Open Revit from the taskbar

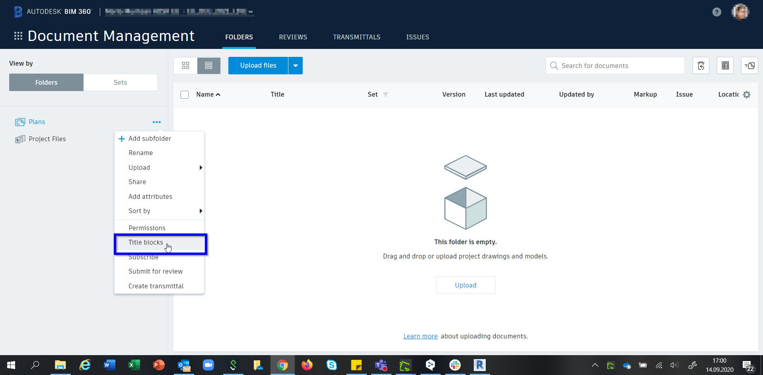[x=480, y=365]
